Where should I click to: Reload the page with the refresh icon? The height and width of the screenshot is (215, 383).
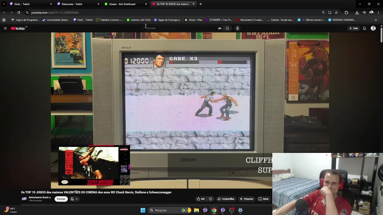pyautogui.click(x=19, y=13)
